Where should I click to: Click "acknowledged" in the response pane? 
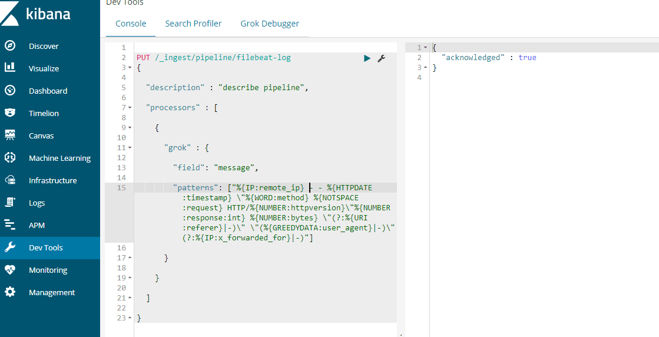click(473, 58)
